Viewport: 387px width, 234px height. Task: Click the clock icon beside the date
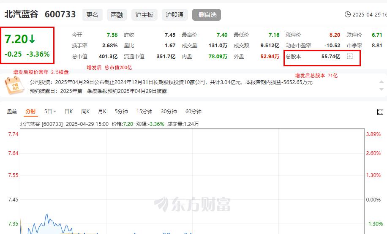coord(348,14)
